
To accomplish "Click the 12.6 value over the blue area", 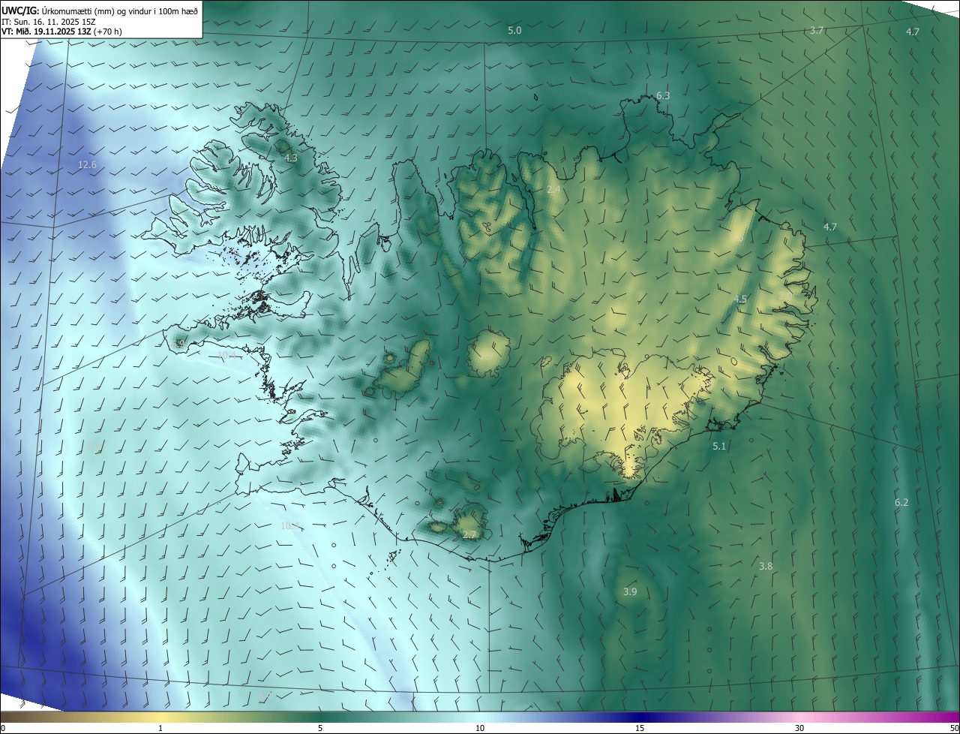I will coord(88,164).
